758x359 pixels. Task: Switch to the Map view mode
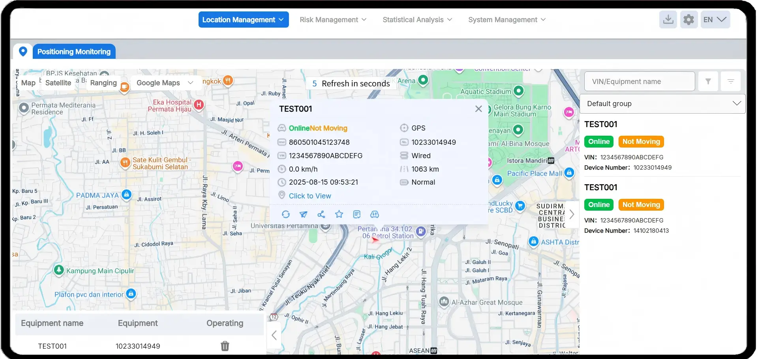28,83
